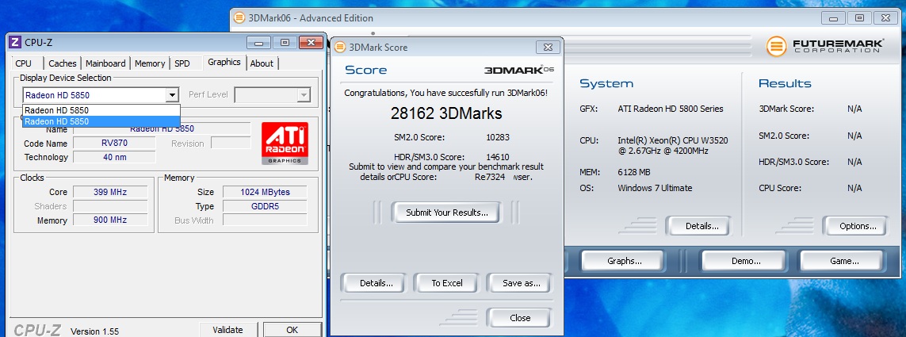This screenshot has width=906, height=337.
Task: Click the CPU-Z Version 1.55 label
Action: [x=95, y=331]
